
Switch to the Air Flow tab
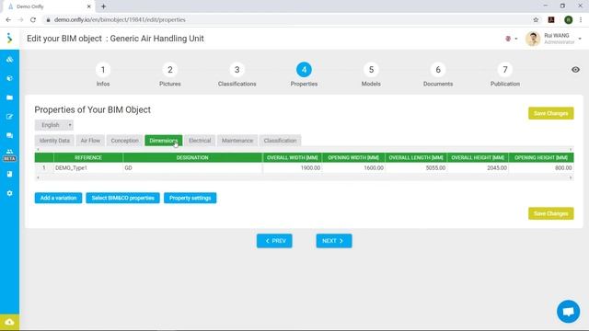point(90,141)
